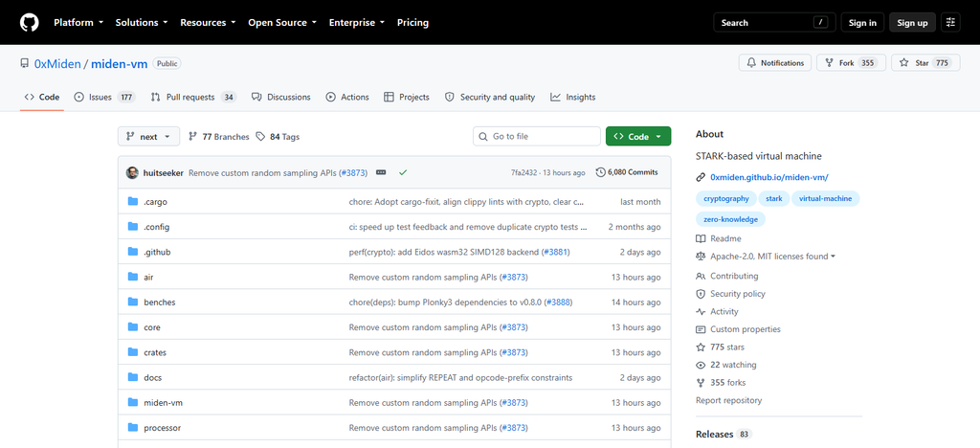The height and width of the screenshot is (448, 980).
Task: Star the repository with Star button
Action: coord(925,63)
